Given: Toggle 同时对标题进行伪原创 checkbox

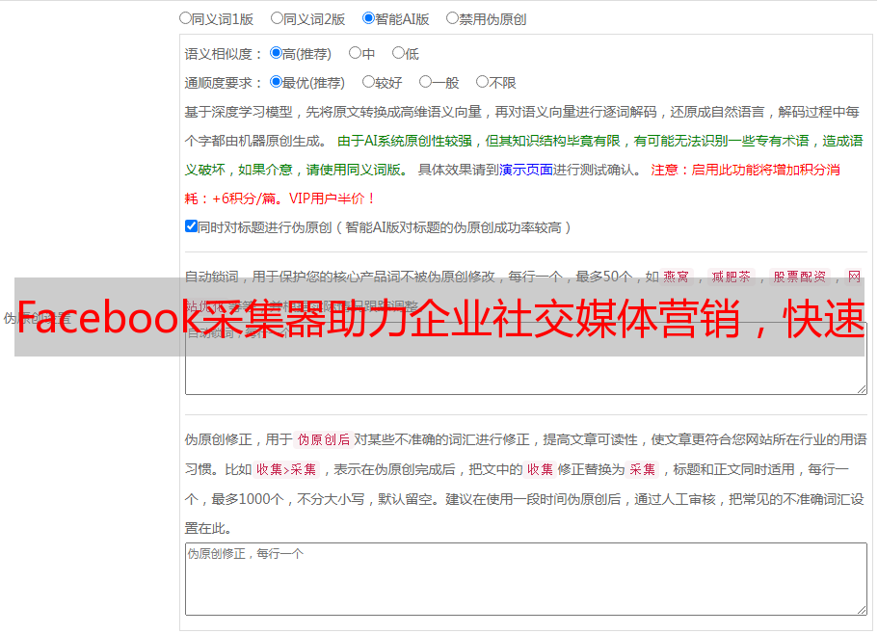Looking at the screenshot, I should [191, 226].
